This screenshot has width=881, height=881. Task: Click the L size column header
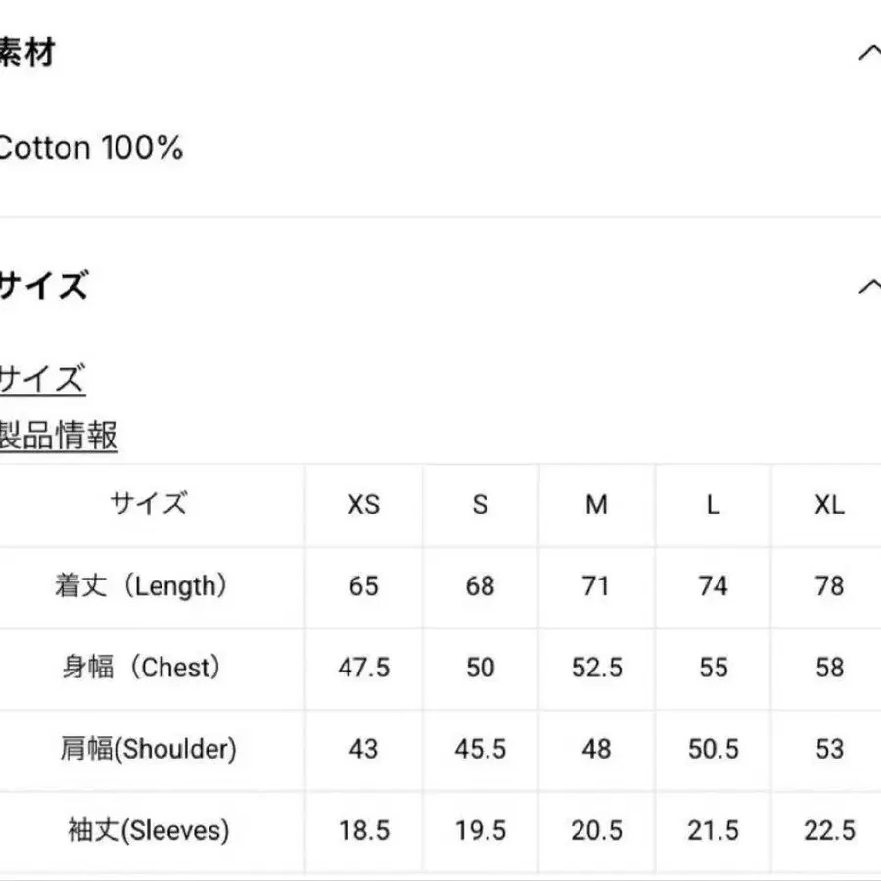(x=713, y=505)
